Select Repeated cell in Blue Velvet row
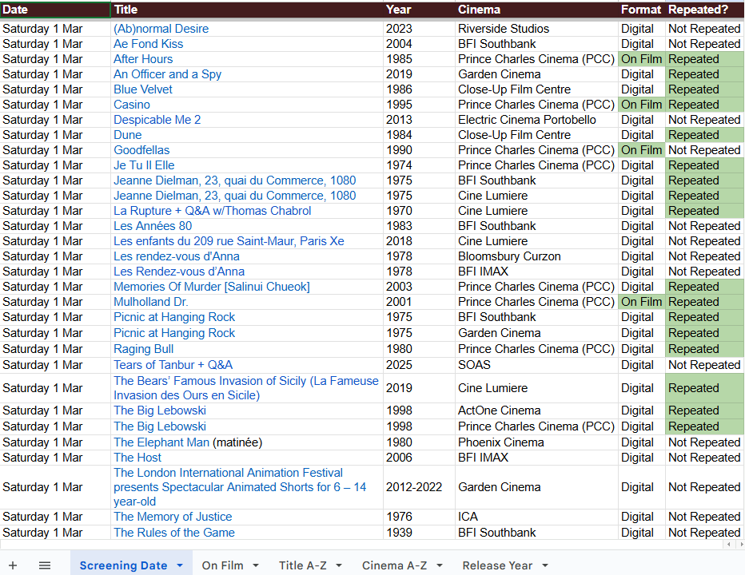The width and height of the screenshot is (745, 575). click(x=704, y=89)
